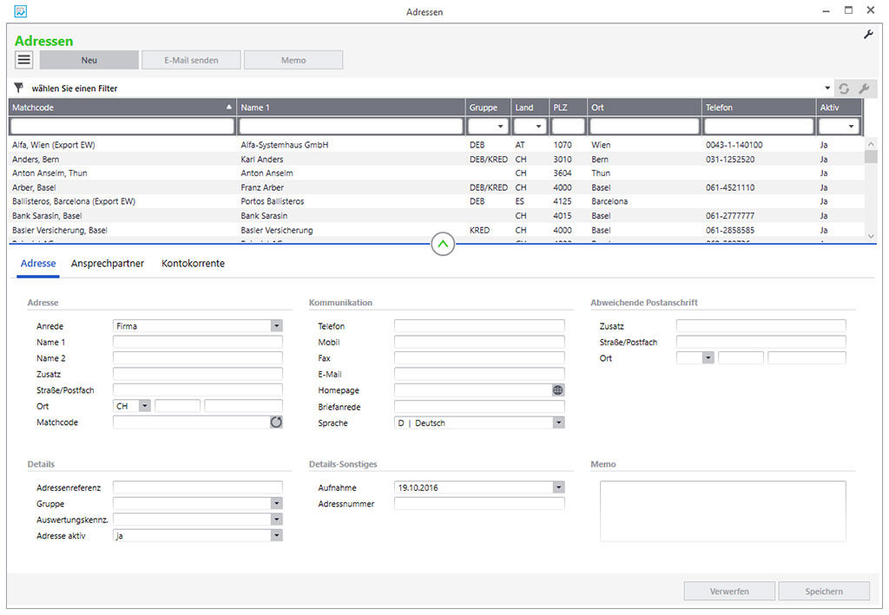The image size is (889, 615).
Task: Click the Straße/Postfach field in Adresse
Action: 197,389
